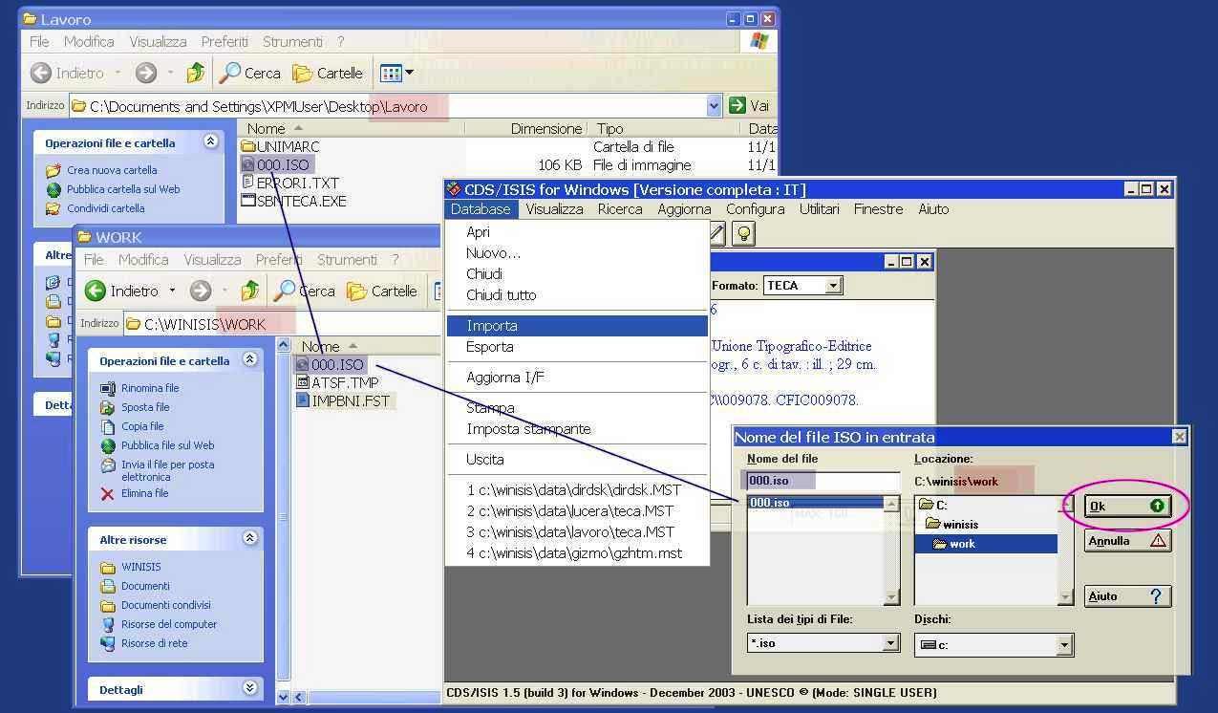Open WINISIS folder link under Altre risorse

pyautogui.click(x=140, y=567)
